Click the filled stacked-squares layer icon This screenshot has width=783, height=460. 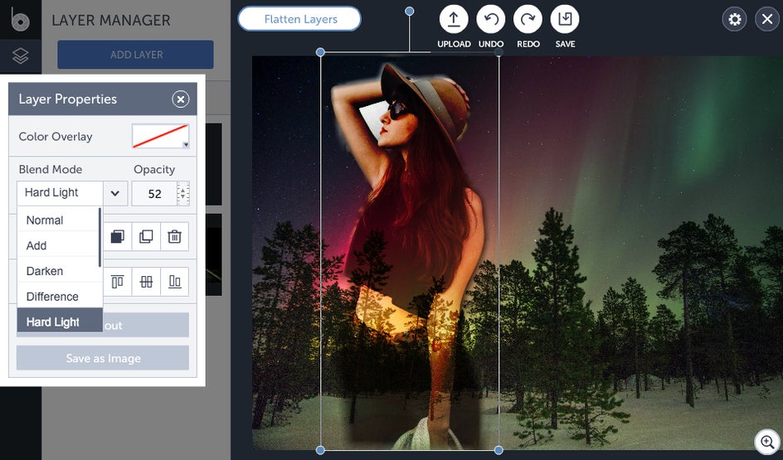click(x=117, y=236)
